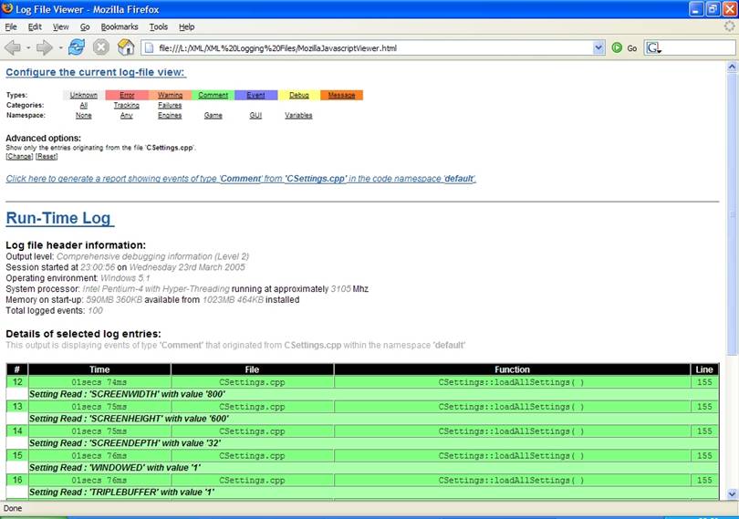The width and height of the screenshot is (739, 519).
Task: Click the Forward navigation arrow
Action: tap(45, 47)
